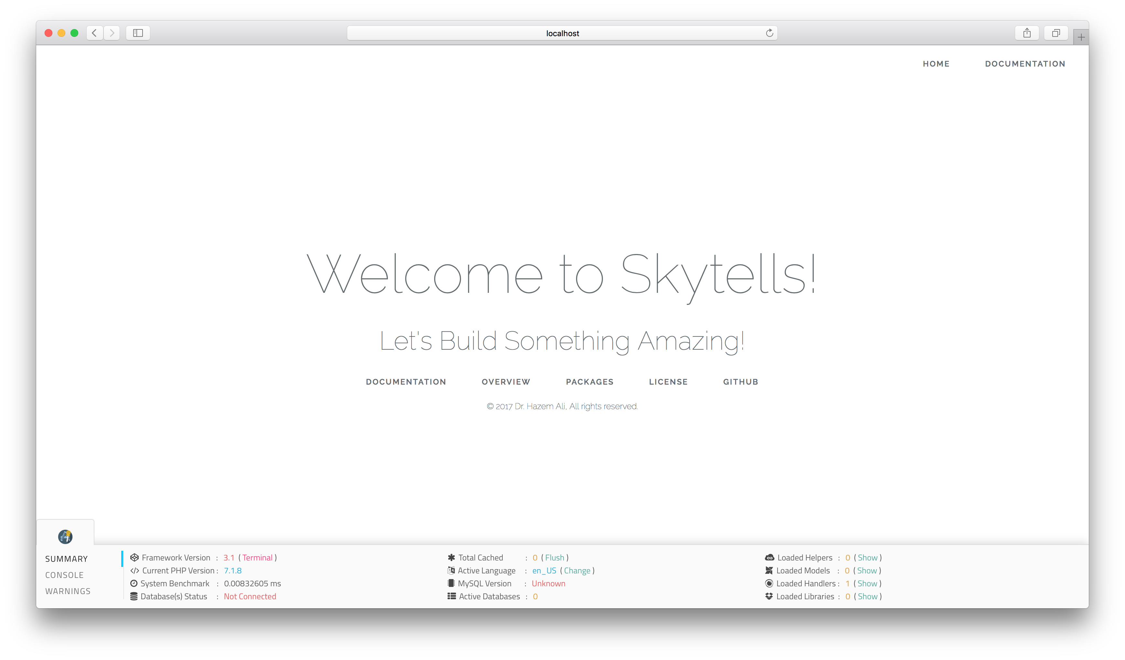The height and width of the screenshot is (660, 1125).
Task: Show the Loaded Helpers list
Action: click(x=867, y=557)
